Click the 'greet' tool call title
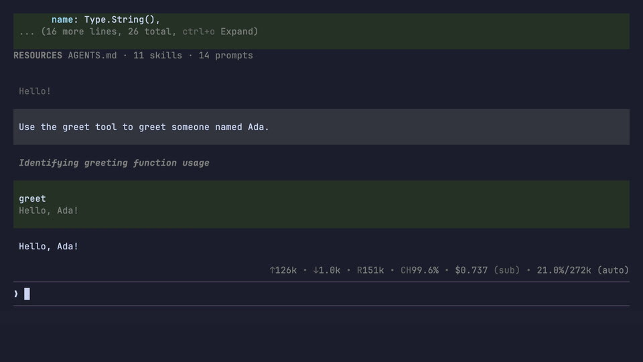This screenshot has height=362, width=643. tap(32, 198)
